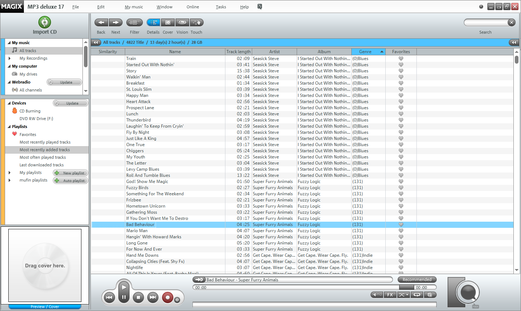Stop playback
The image size is (521, 311).
pyautogui.click(x=138, y=297)
